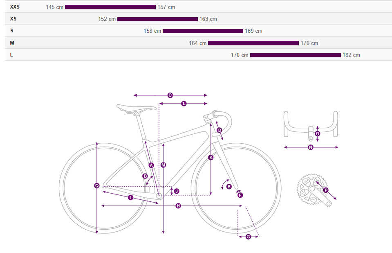This screenshot has height=253, width=392.
Task: Select the Q wheel size marker
Action: point(97,186)
